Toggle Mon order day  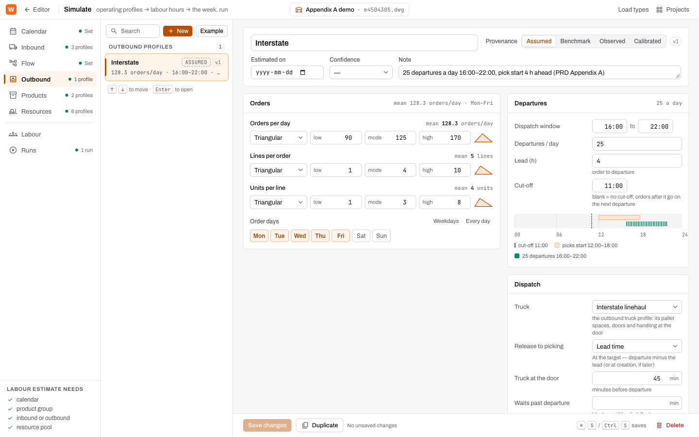(259, 236)
